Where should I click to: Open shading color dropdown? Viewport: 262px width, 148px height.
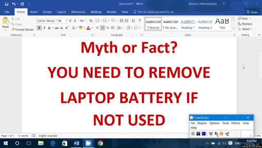132,28
